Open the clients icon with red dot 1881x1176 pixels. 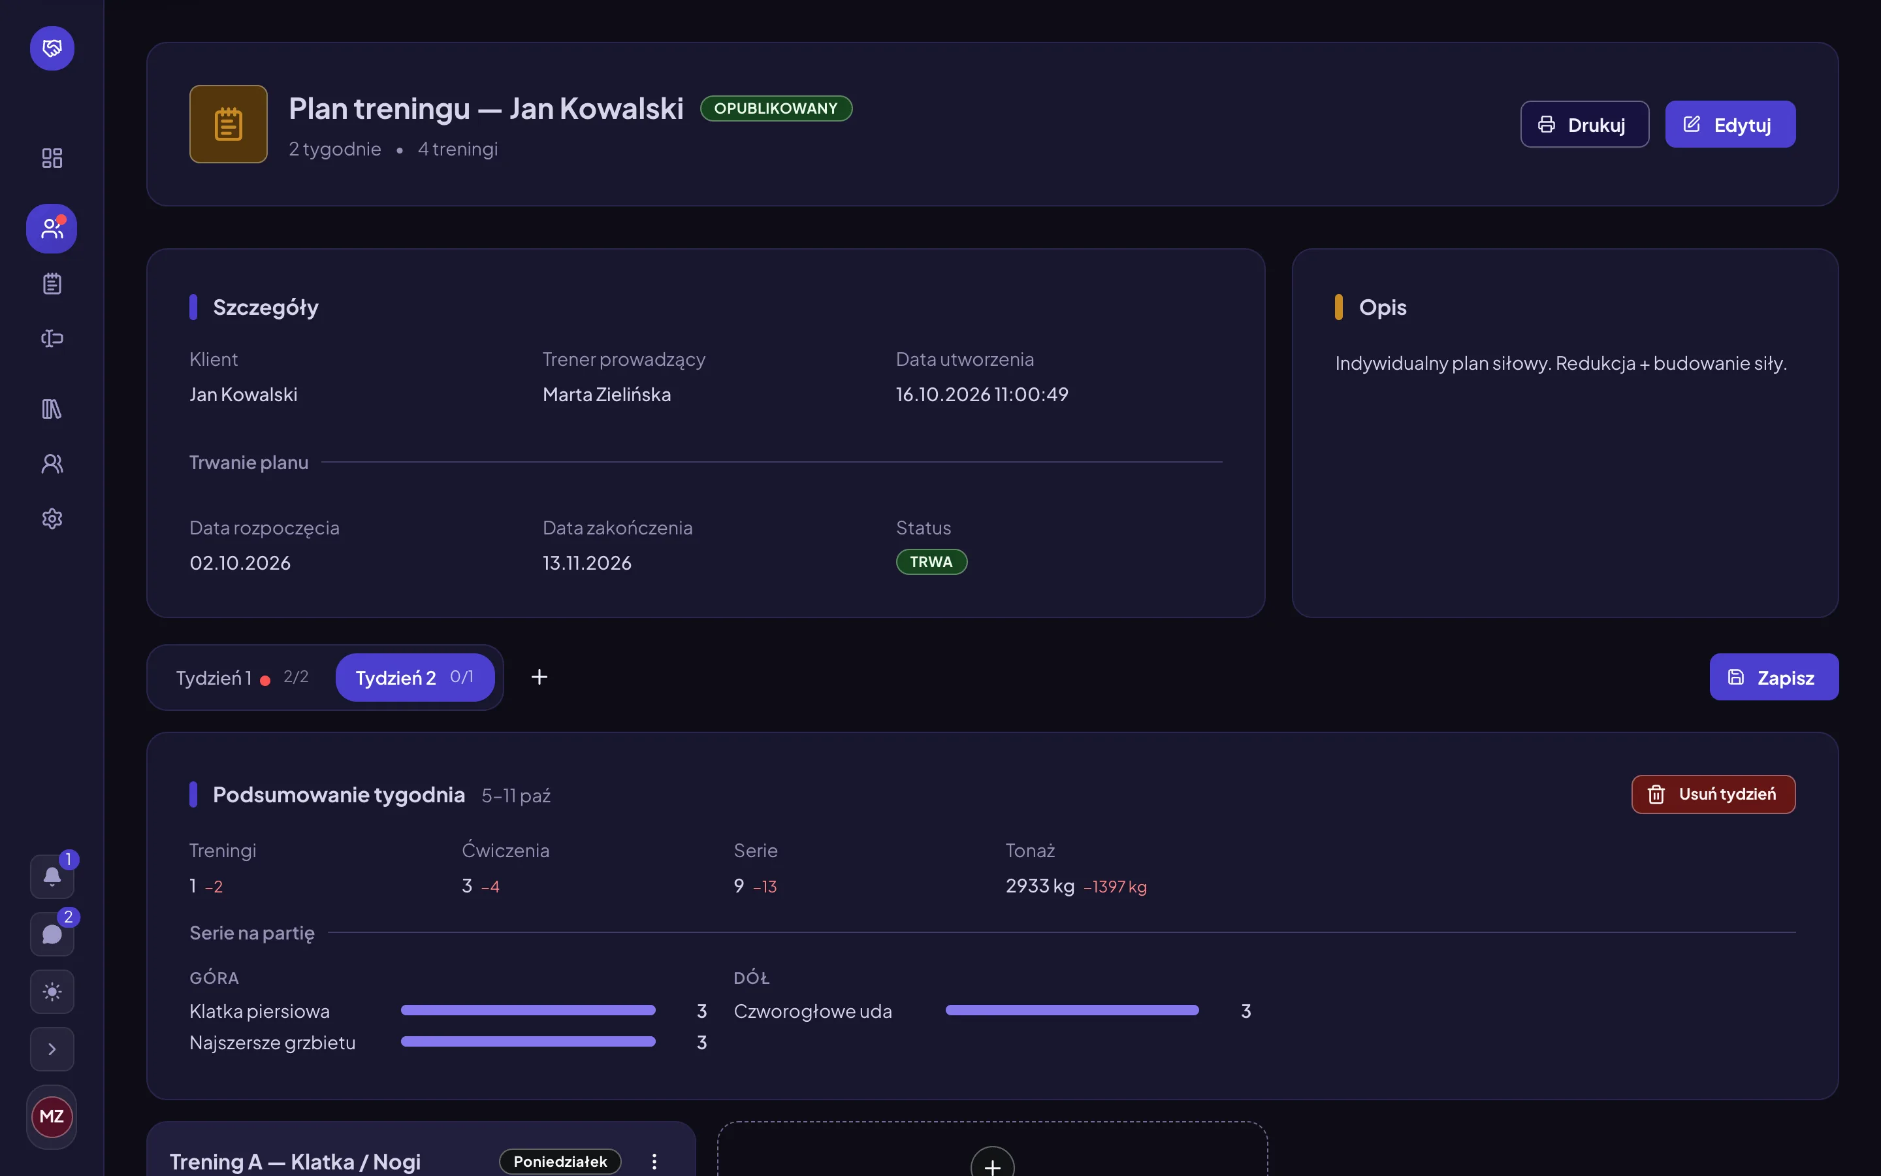click(x=52, y=229)
